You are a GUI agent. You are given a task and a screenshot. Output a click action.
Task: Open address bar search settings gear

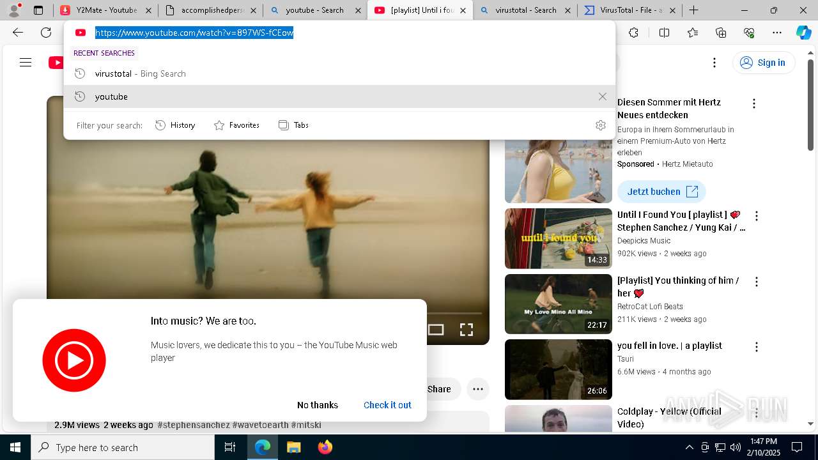click(x=600, y=125)
